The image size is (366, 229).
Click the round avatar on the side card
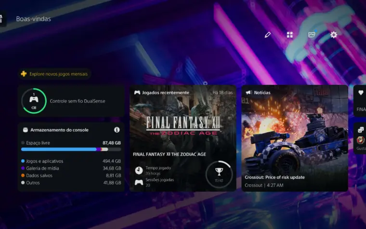[x=361, y=140]
